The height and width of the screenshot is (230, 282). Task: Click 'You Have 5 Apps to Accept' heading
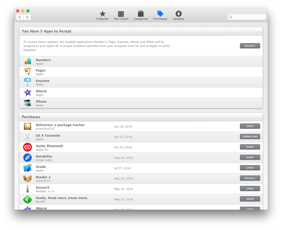pos(47,31)
